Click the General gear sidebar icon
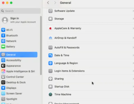The width and height of the screenshot is (134, 104). (3, 55)
